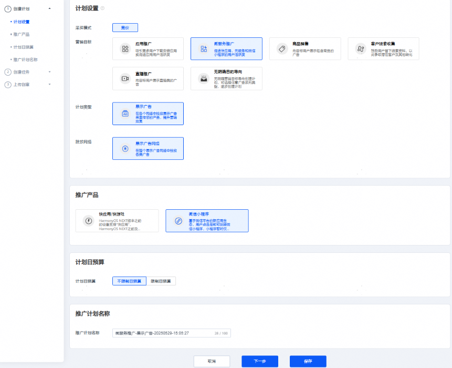Click step 1 circle for 创建计划

[x=8, y=9]
